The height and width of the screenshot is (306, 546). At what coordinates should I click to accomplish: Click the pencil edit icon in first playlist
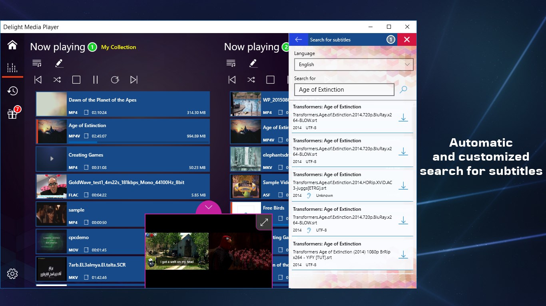tap(59, 63)
